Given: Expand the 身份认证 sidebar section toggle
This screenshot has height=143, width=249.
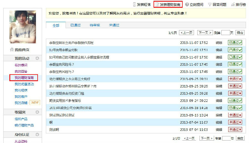Looking at the screenshot, I should [x=37, y=135].
